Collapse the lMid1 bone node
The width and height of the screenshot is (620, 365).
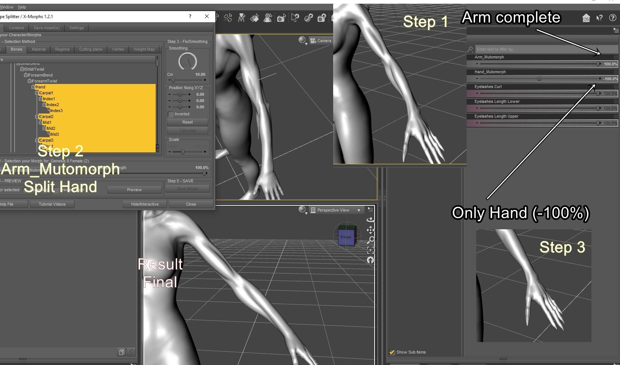40,123
